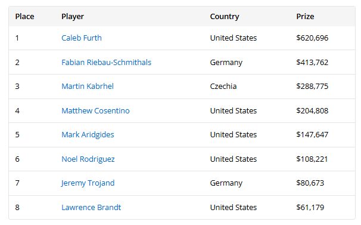Click the Martin Kabrhel link
The height and width of the screenshot is (225, 361).
tap(88, 87)
